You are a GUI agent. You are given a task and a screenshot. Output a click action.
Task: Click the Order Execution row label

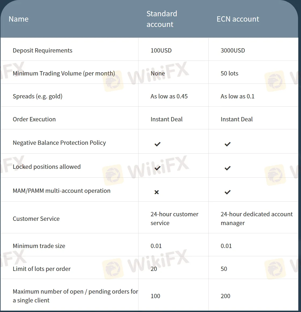34,119
